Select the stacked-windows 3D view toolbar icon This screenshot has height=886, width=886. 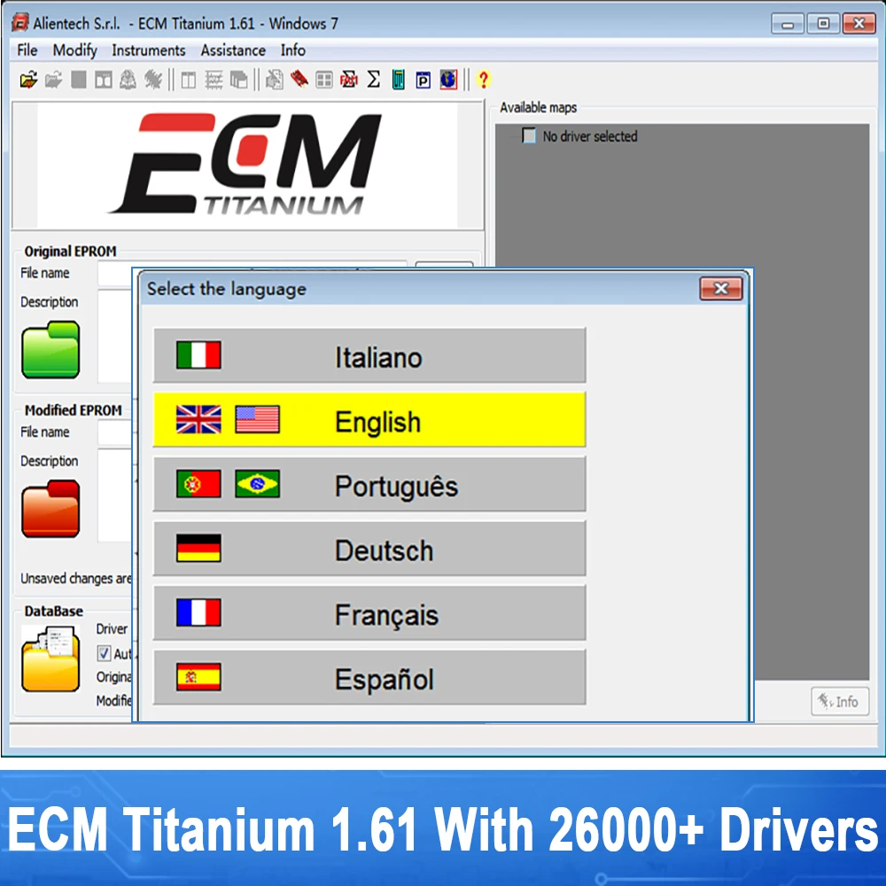point(239,80)
